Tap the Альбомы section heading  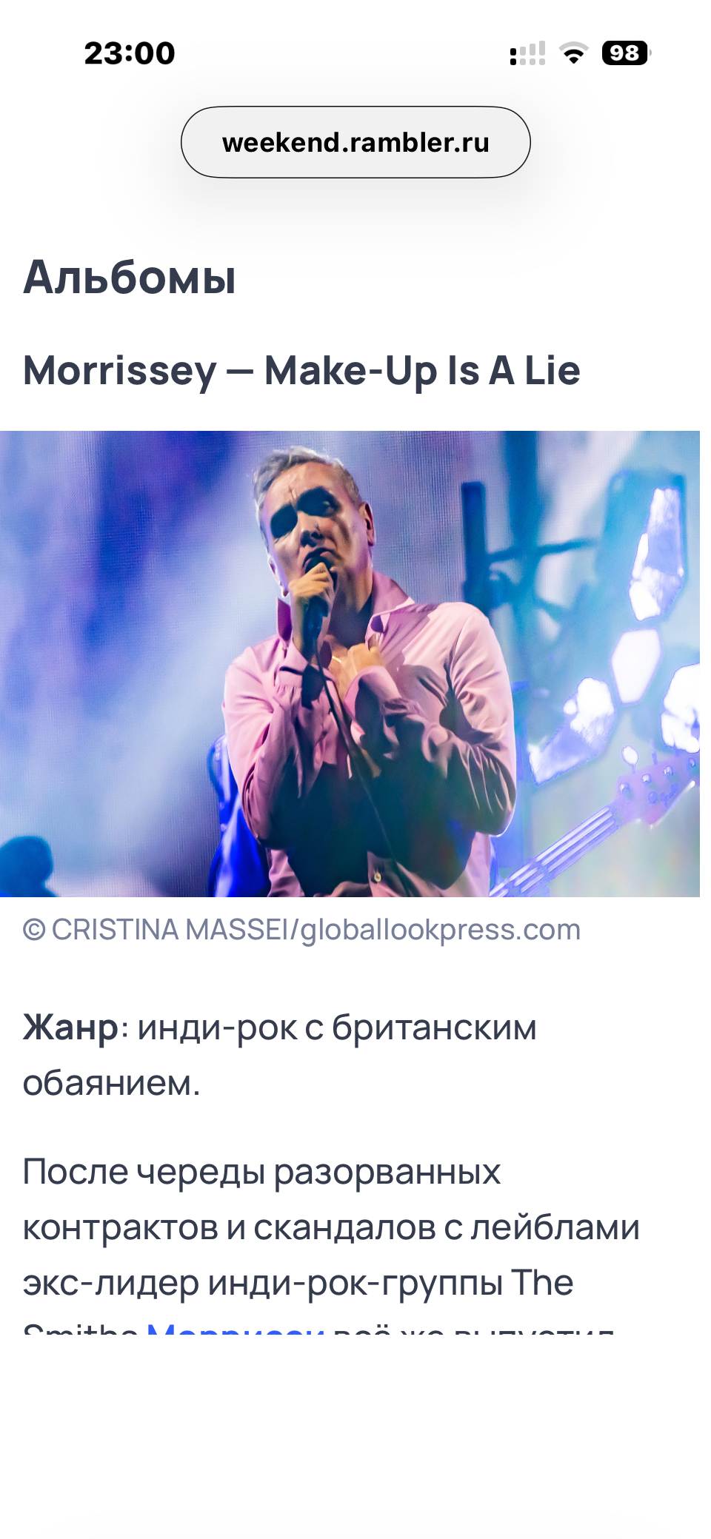[130, 277]
